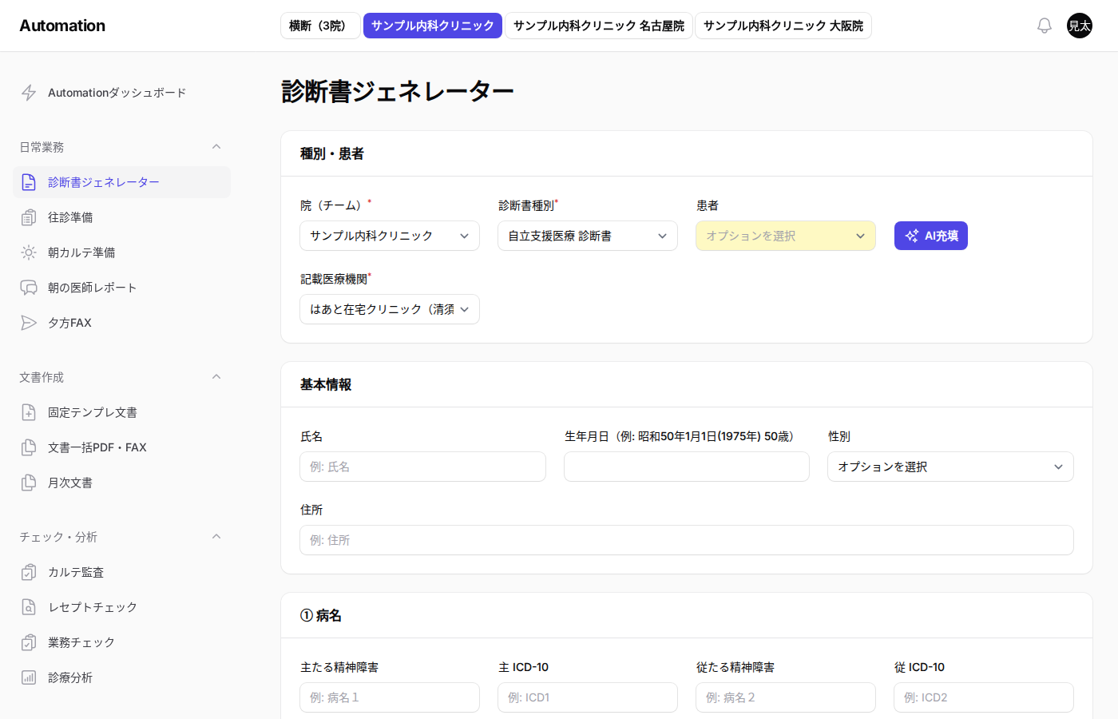1118x719 pixels.
Task: Open the 性別 dropdown
Action: tap(950, 467)
